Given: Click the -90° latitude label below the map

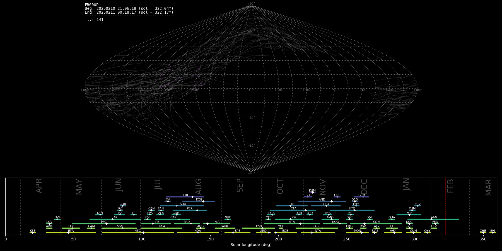Looking at the screenshot, I should pyautogui.click(x=251, y=173).
